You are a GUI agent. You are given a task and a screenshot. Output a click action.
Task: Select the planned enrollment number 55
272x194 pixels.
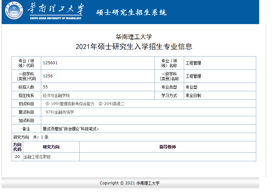tap(45, 87)
